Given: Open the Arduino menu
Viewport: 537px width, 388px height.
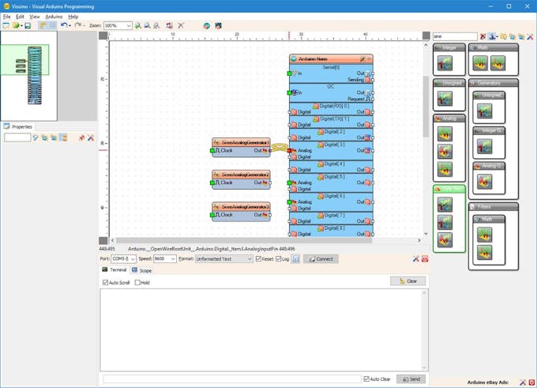Looking at the screenshot, I should coord(54,17).
